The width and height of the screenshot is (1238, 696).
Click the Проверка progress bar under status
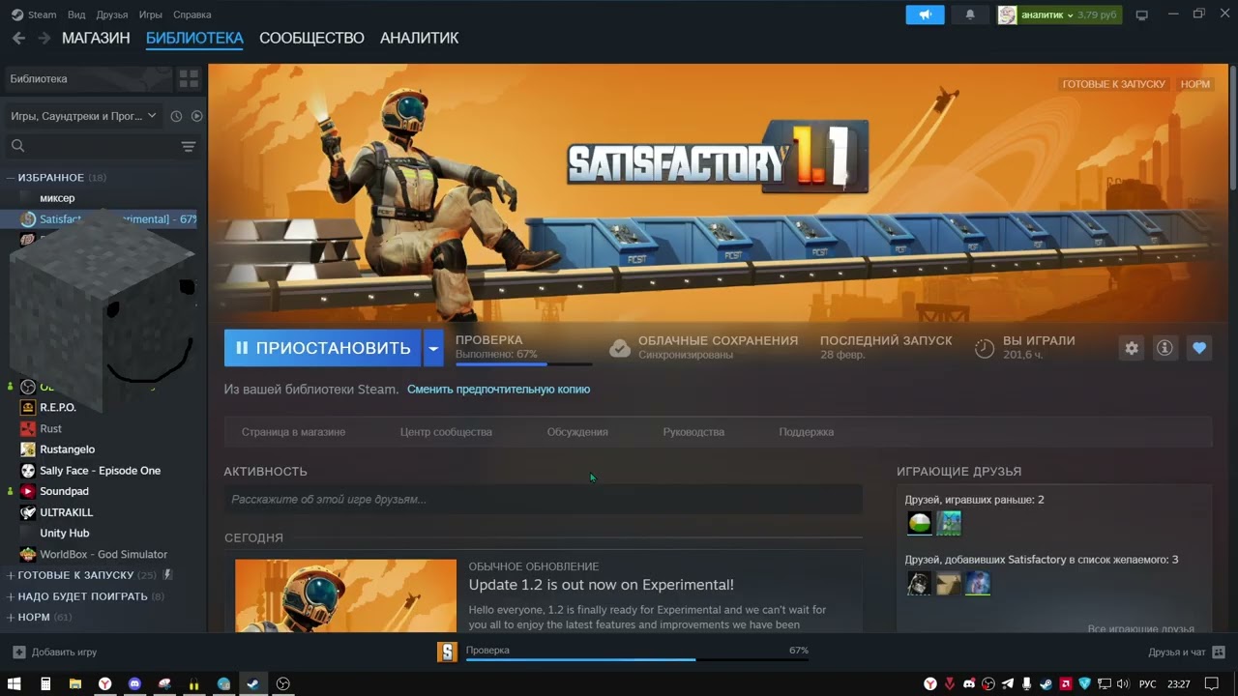(523, 364)
